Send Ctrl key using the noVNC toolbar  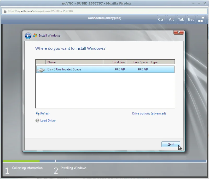coord(161,20)
